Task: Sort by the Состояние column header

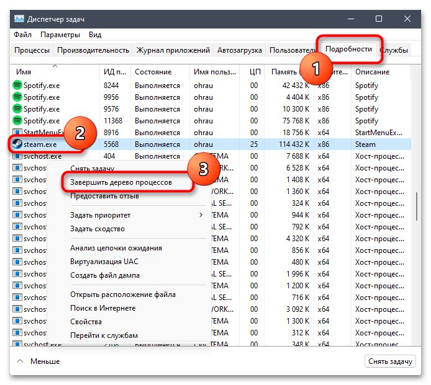Action: click(x=160, y=72)
